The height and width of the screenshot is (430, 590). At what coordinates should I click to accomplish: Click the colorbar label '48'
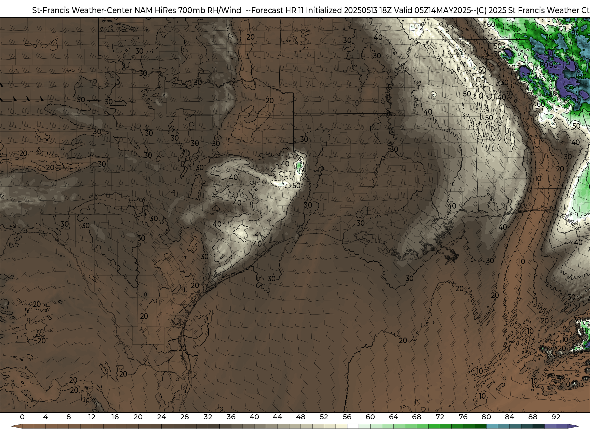coord(301,417)
